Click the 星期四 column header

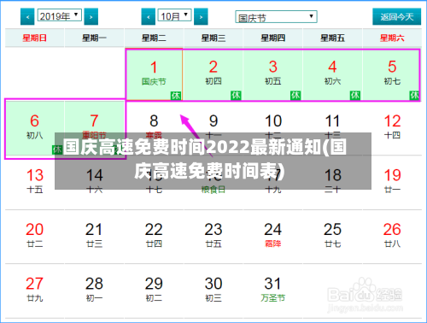[273, 38]
